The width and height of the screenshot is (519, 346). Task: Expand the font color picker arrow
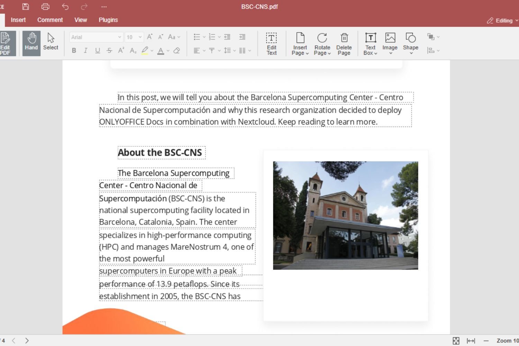click(168, 51)
